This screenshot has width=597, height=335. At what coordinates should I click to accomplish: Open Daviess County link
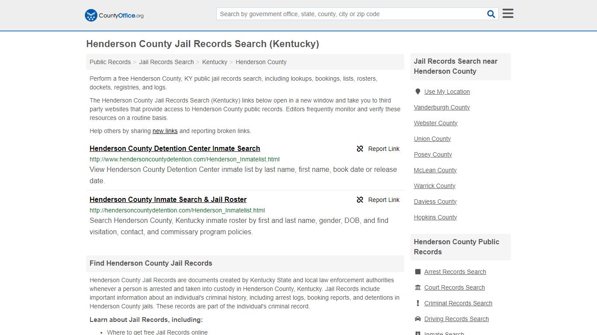[435, 202]
